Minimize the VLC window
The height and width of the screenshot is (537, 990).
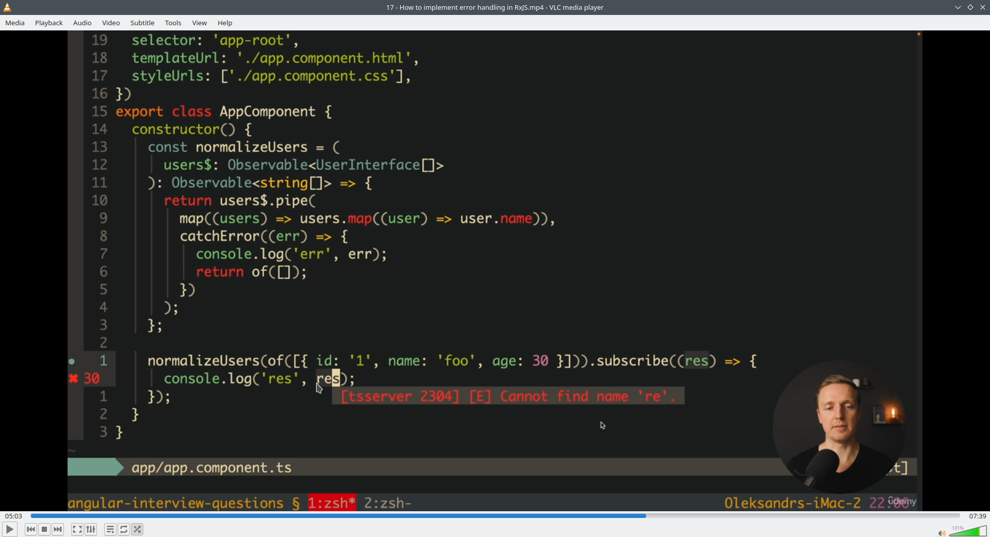click(x=958, y=7)
